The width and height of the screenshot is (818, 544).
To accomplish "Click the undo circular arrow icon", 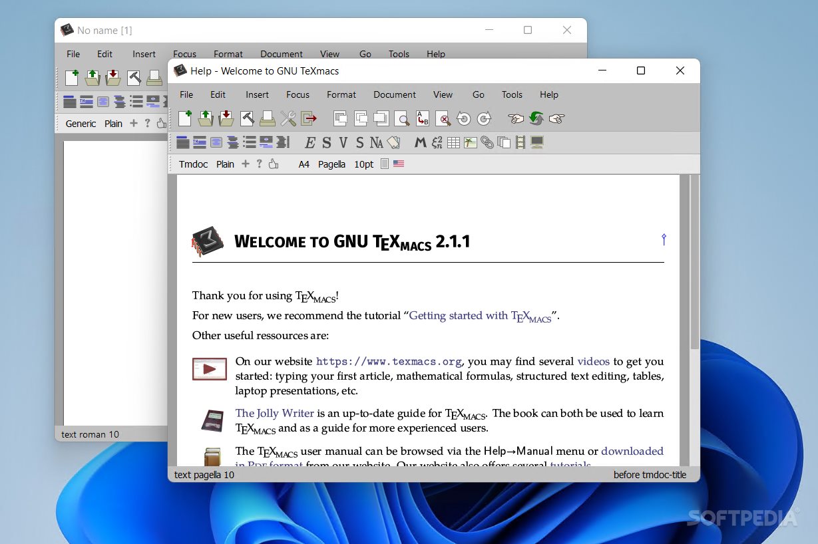I will (x=464, y=118).
